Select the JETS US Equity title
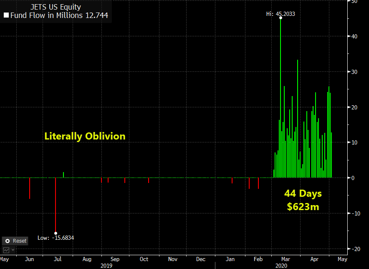The image size is (369, 269). point(56,7)
